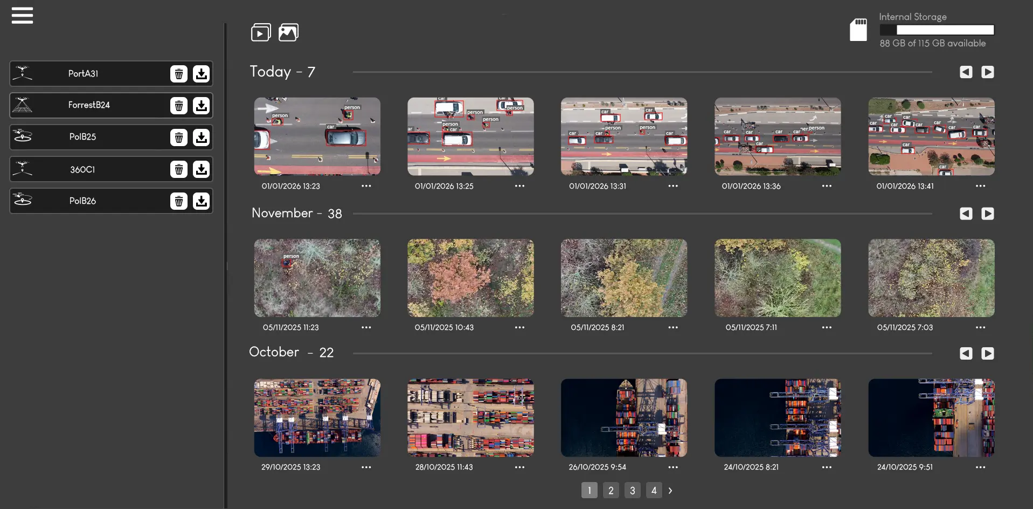Filter the gallery to show videos
Screen dimensions: 1033x509
(x=261, y=32)
